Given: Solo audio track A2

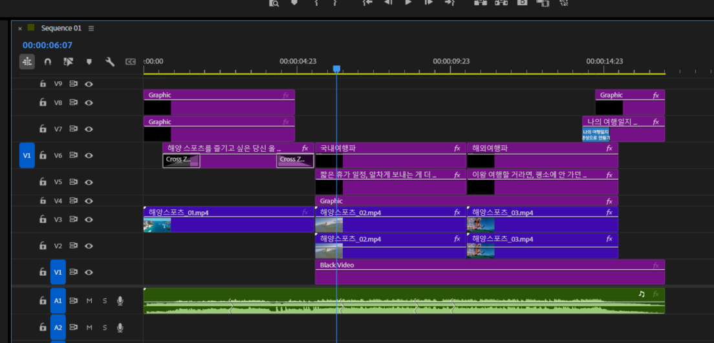Looking at the screenshot, I should coord(105,327).
